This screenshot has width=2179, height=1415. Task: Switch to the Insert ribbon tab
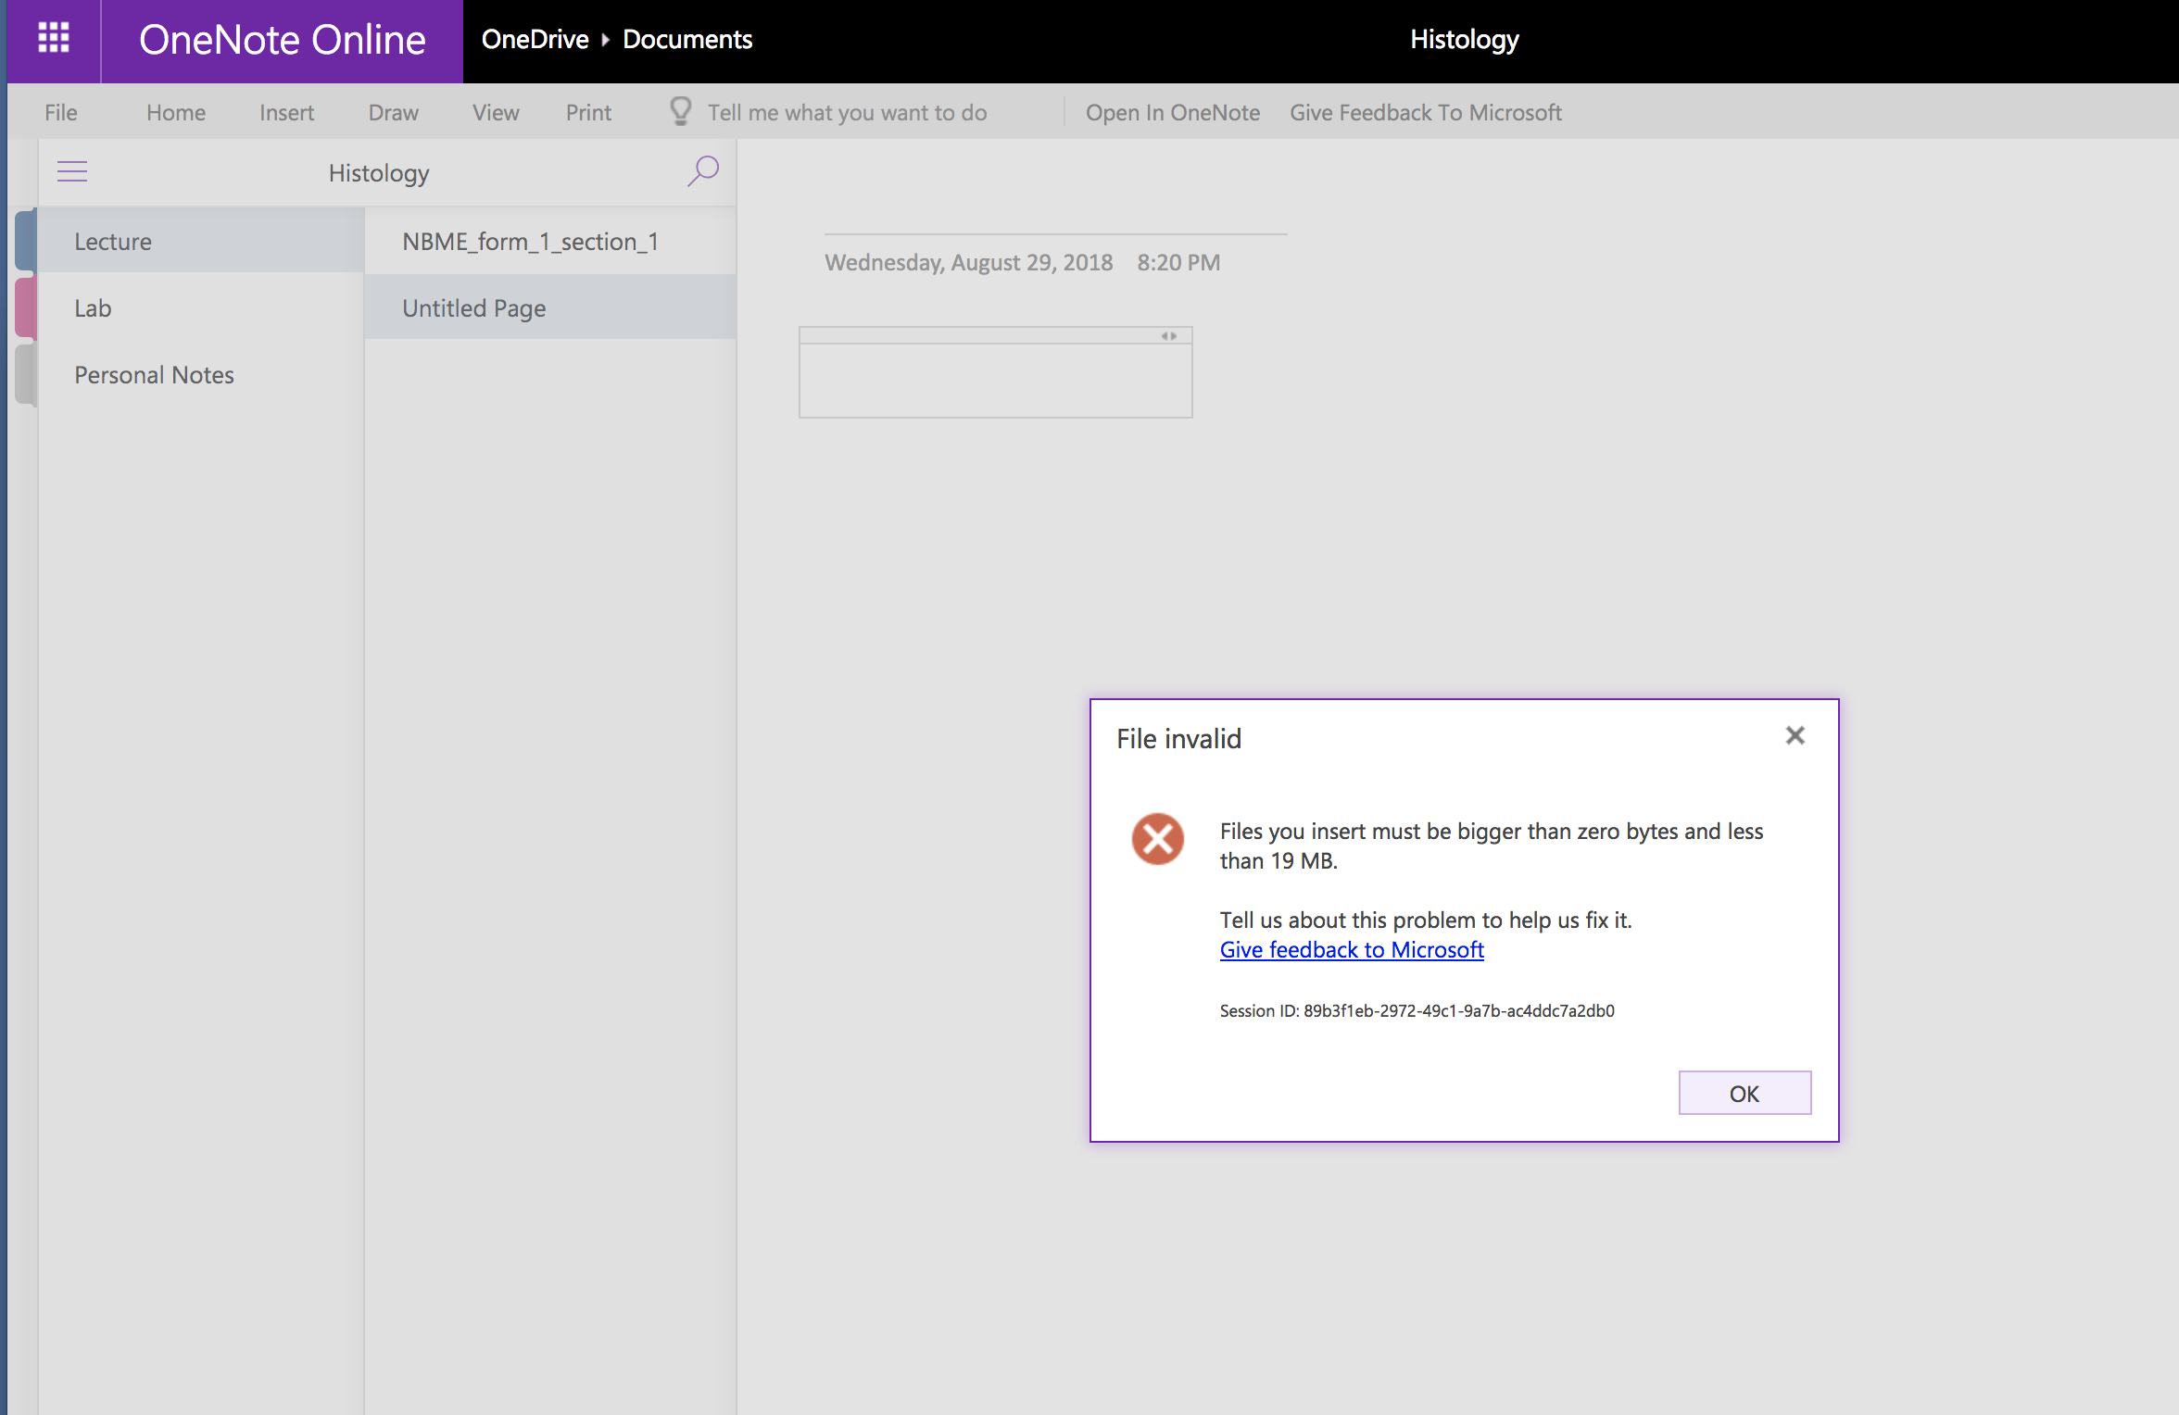pyautogui.click(x=286, y=112)
